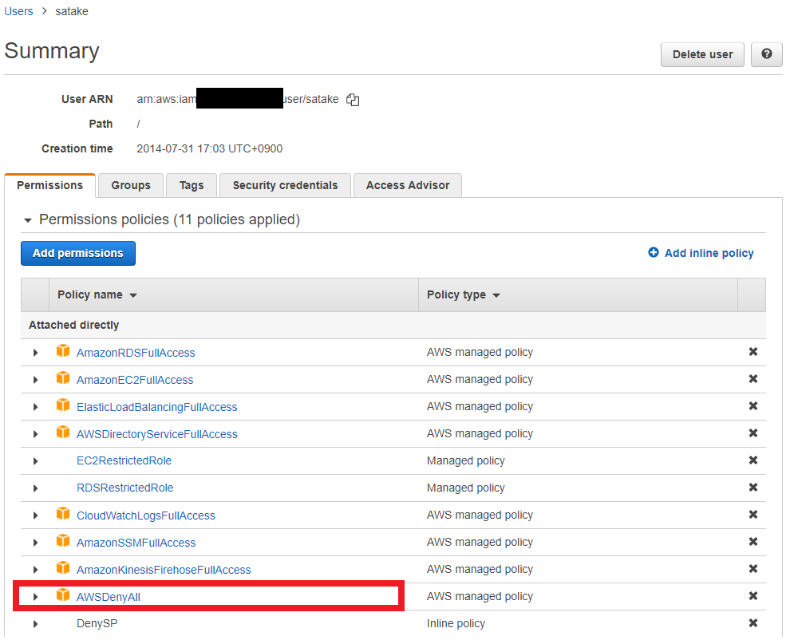Viewport: 786px width, 640px height.
Task: Select the Permissions tab
Action: [49, 185]
